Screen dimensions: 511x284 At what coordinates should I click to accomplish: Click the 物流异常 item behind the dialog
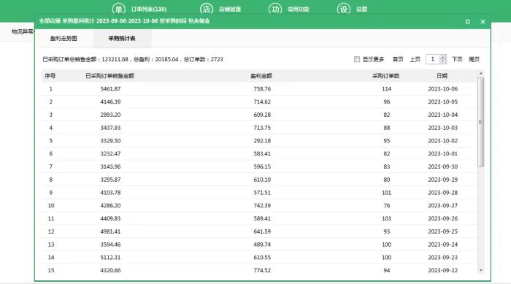pyautogui.click(x=23, y=31)
